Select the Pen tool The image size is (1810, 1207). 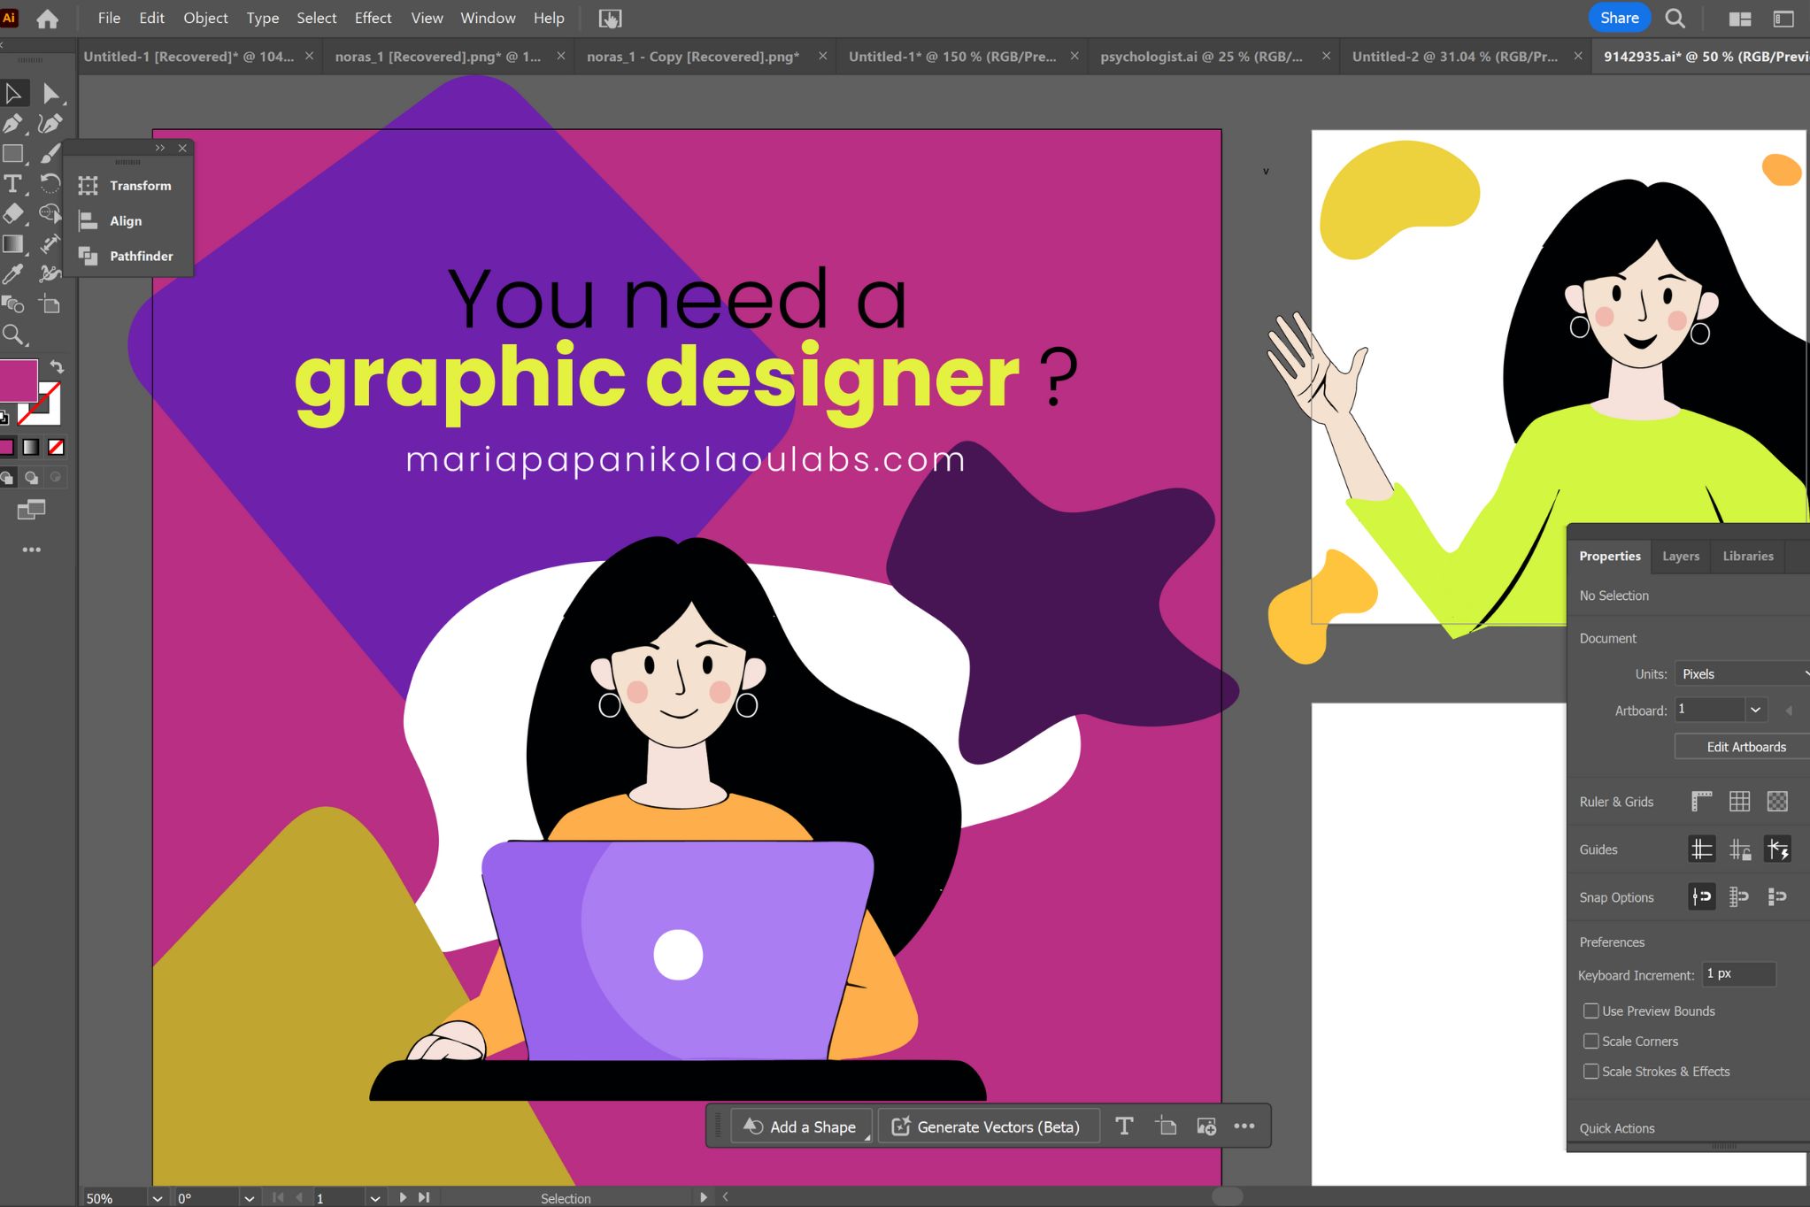12,124
